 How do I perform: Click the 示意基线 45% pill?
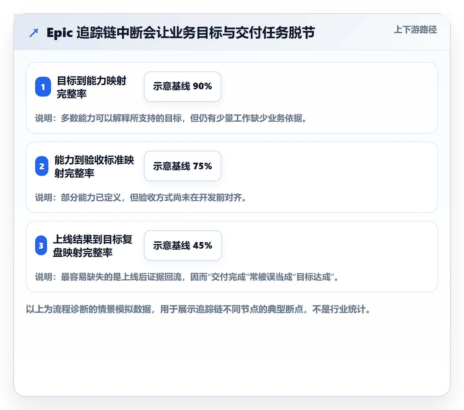coord(183,245)
